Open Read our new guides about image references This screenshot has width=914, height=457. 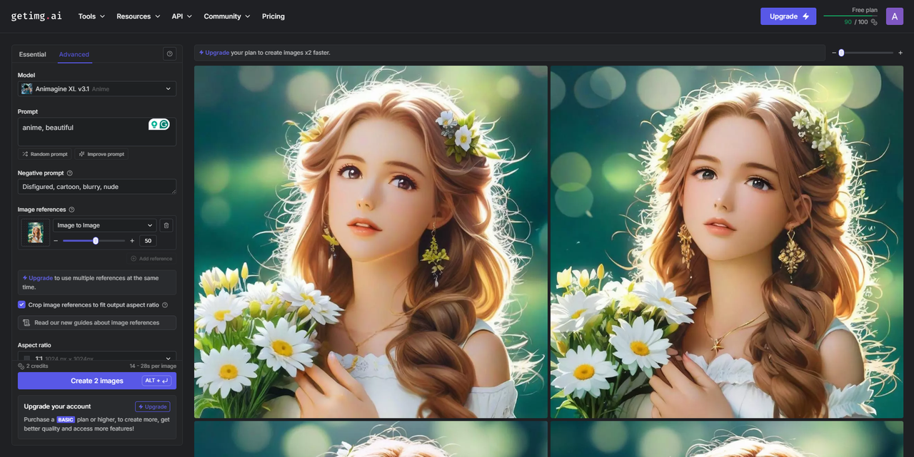[97, 323]
